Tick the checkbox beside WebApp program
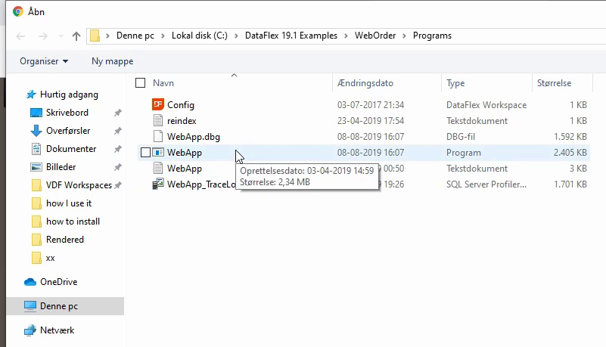 [145, 153]
